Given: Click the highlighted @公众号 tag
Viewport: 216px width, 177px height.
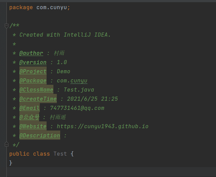Looking at the screenshot, I should tap(29, 117).
